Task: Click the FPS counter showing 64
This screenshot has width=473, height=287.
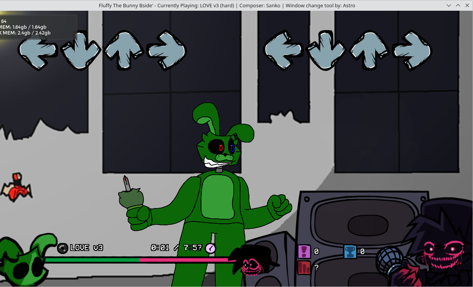Action: click(4, 21)
